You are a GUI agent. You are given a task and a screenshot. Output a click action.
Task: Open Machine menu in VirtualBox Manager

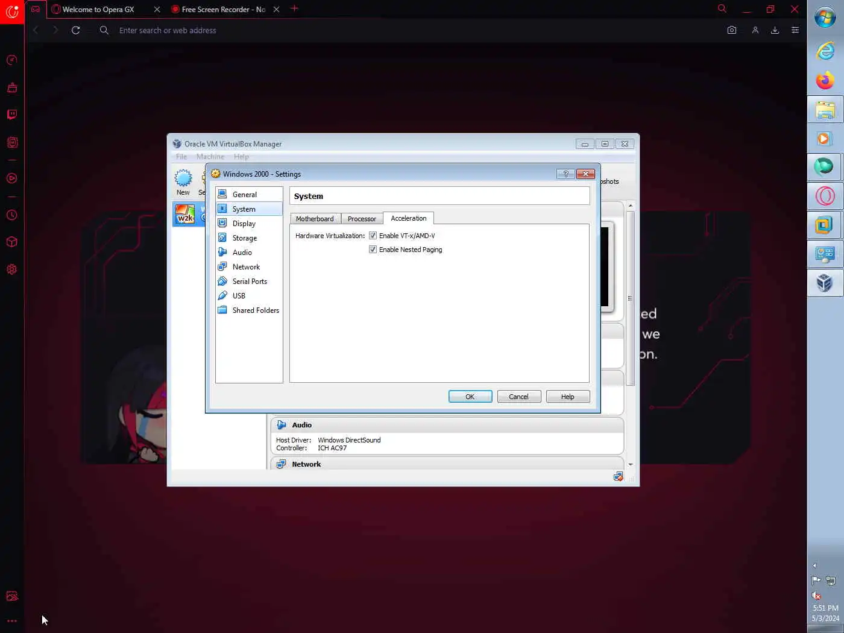pos(210,157)
